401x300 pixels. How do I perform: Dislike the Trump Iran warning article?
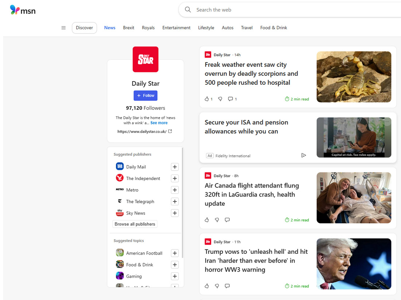point(217,286)
